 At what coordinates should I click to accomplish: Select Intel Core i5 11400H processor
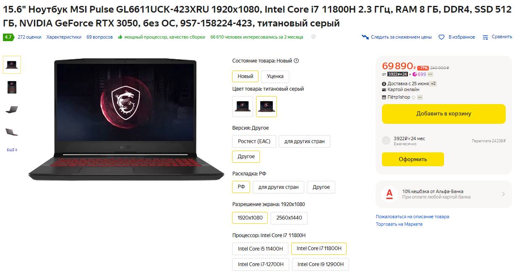point(260,248)
